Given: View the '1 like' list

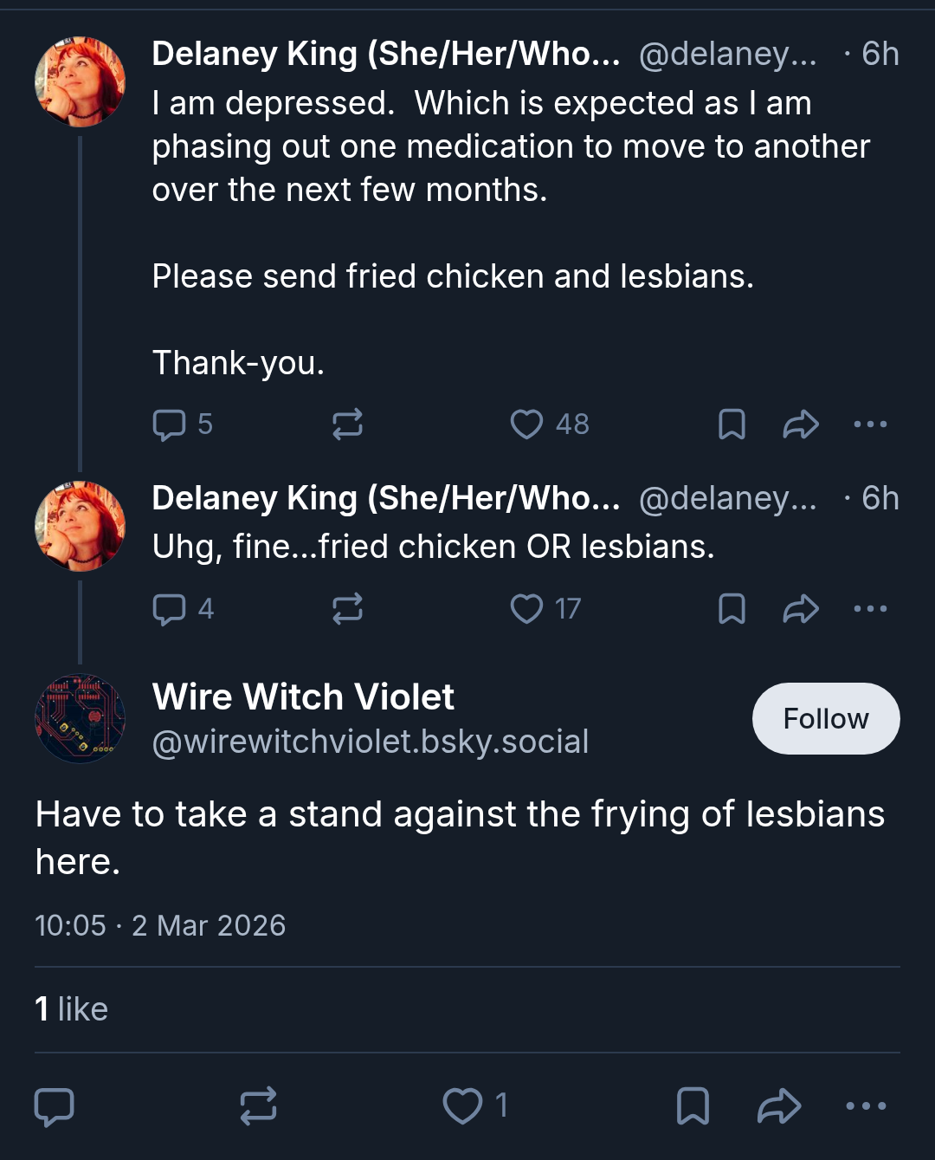Looking at the screenshot, I should pyautogui.click(x=71, y=1009).
